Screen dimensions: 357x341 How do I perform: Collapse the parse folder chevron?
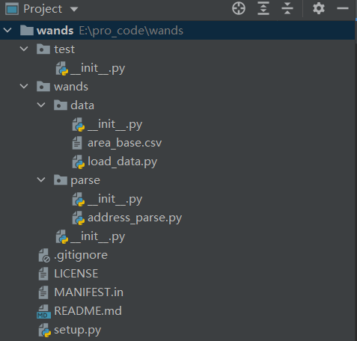pos(41,179)
